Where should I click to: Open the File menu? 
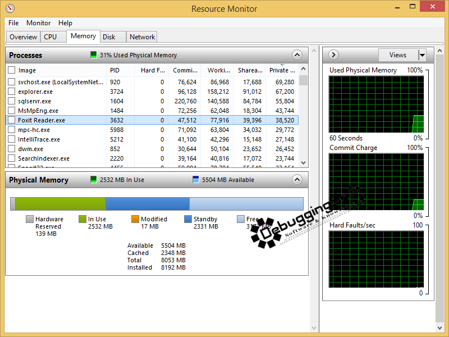pyautogui.click(x=13, y=23)
